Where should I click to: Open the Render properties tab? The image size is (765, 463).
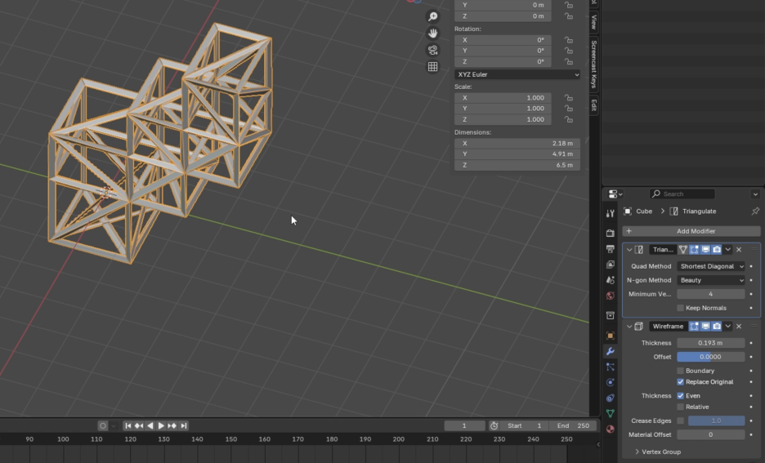tap(611, 233)
